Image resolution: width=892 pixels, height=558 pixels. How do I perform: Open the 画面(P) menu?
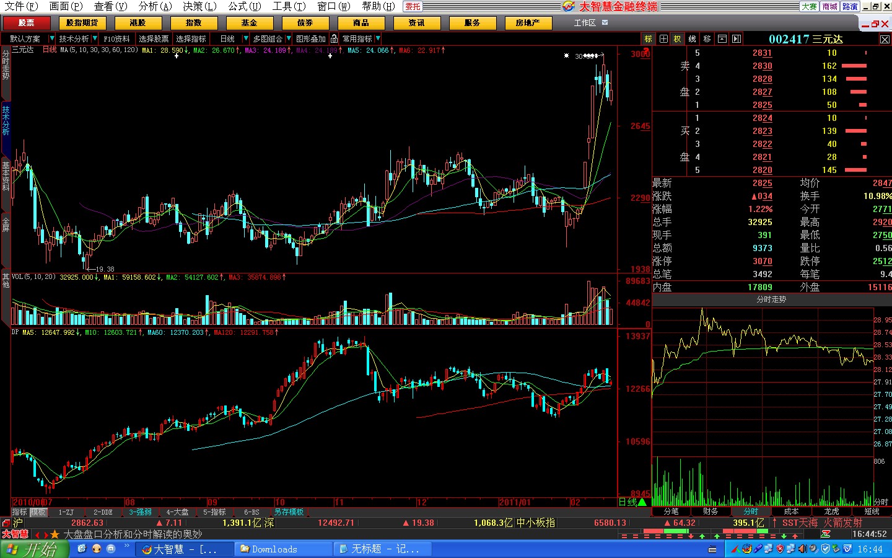66,6
